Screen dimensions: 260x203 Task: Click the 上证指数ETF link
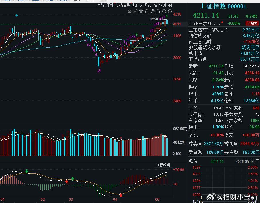tap(204, 24)
